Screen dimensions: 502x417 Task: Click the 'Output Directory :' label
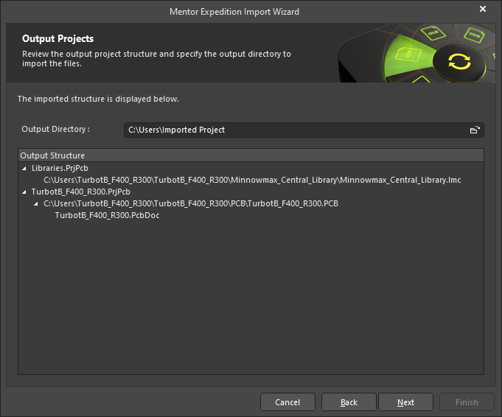56,129
